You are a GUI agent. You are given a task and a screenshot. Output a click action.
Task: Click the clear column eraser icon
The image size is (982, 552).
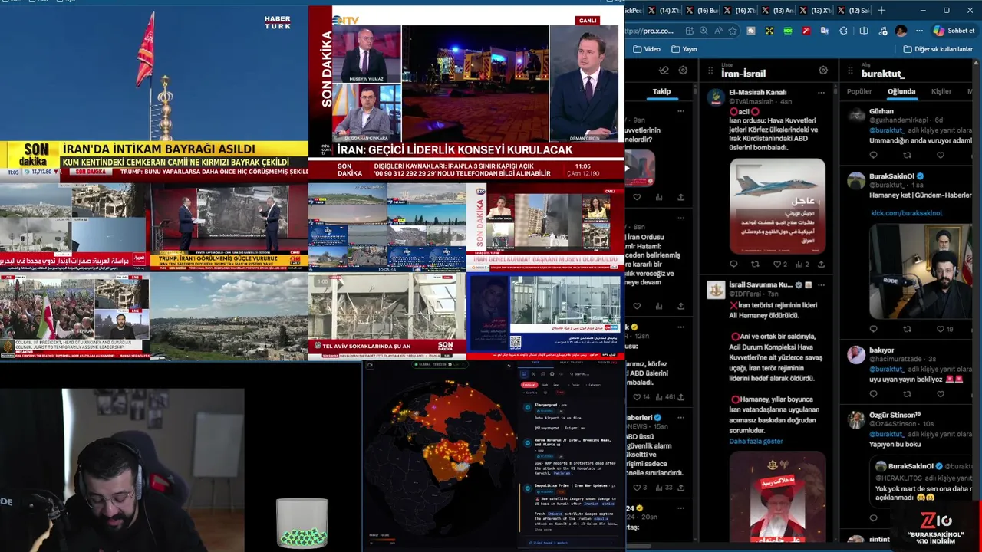664,70
